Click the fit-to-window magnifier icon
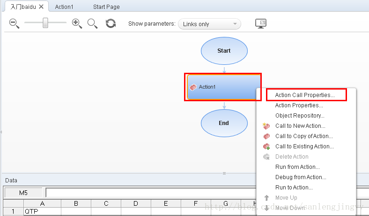The height and width of the screenshot is (216, 369). (x=92, y=23)
